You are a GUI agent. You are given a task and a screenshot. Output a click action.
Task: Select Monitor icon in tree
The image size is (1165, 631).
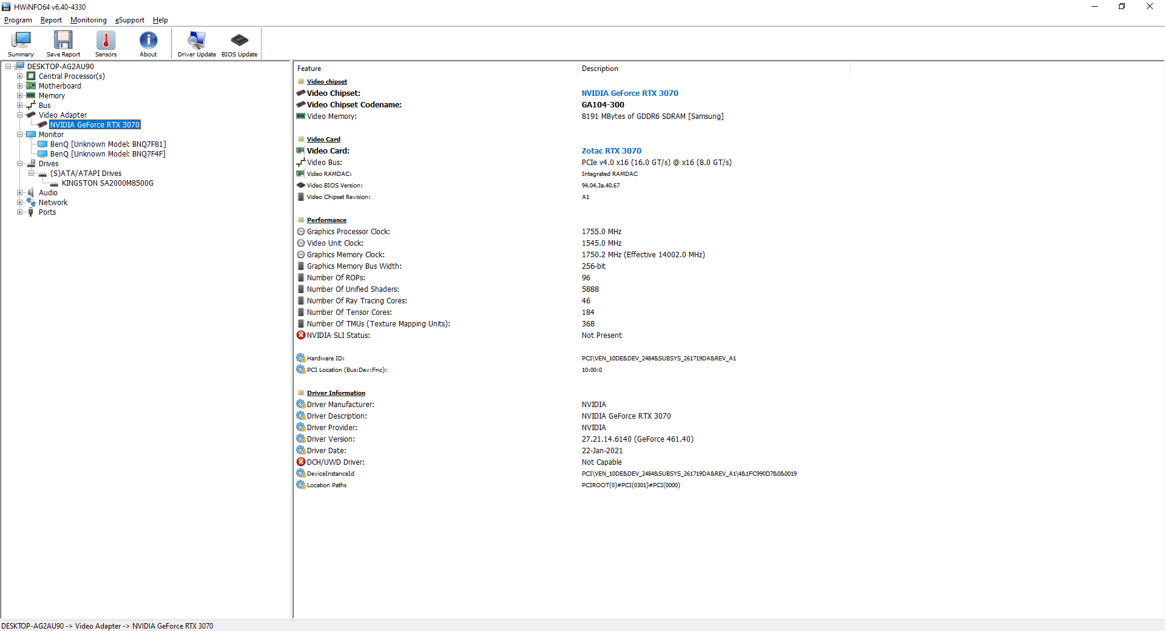[x=31, y=134]
